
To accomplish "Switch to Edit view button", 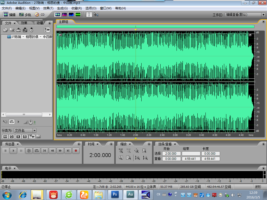I will click(9, 15).
